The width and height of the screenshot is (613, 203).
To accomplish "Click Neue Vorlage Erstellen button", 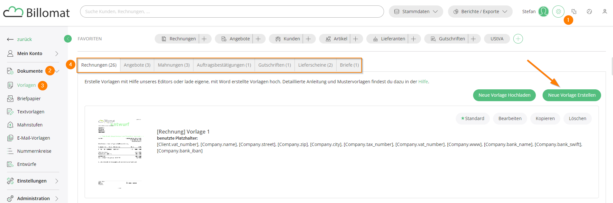I will tap(572, 95).
